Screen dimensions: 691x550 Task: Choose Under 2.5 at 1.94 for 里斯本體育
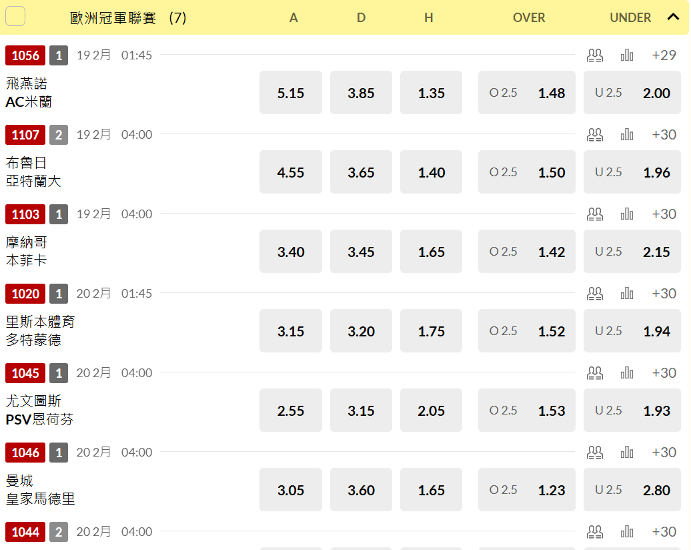[x=632, y=331]
